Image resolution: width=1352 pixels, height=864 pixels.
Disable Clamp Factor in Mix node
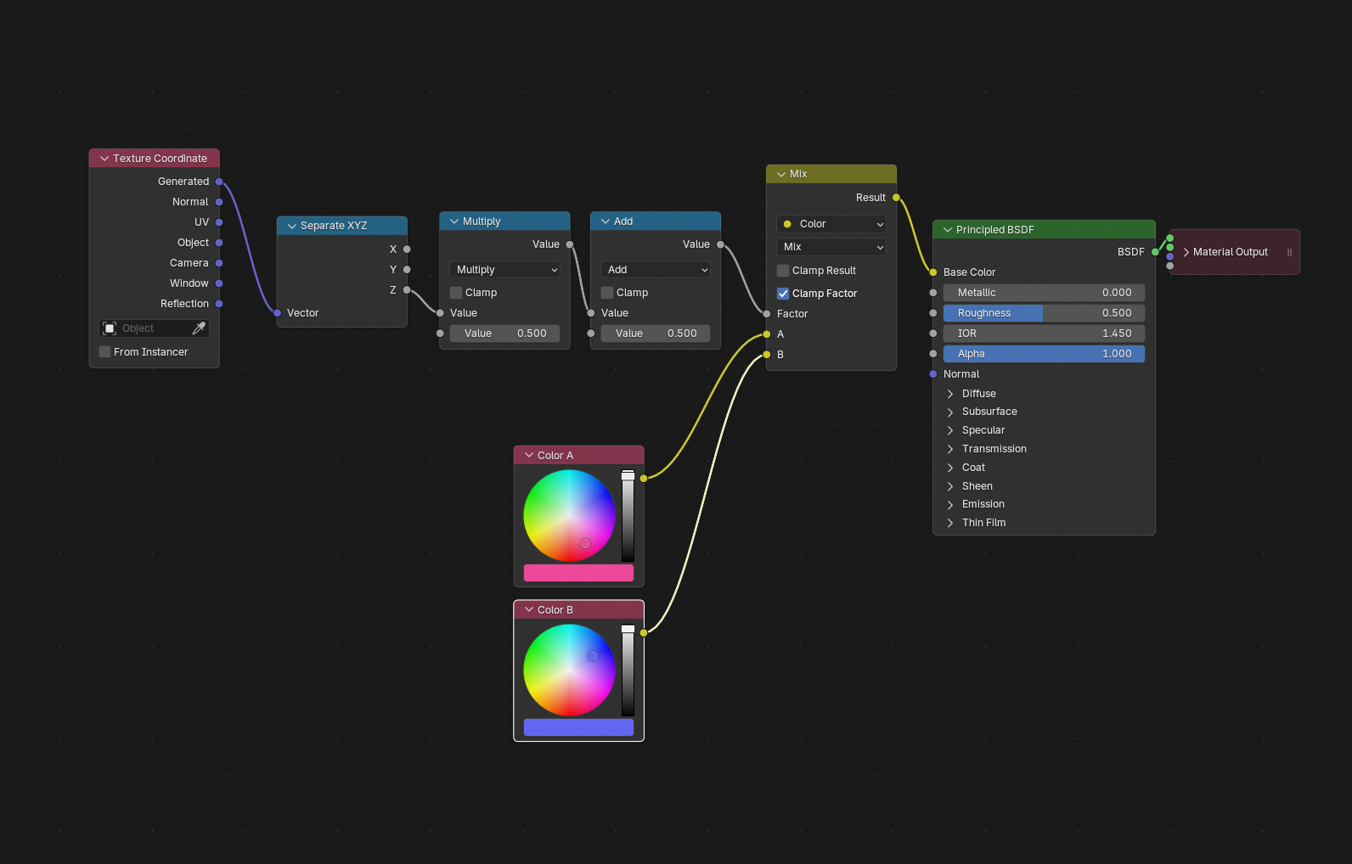click(x=783, y=294)
